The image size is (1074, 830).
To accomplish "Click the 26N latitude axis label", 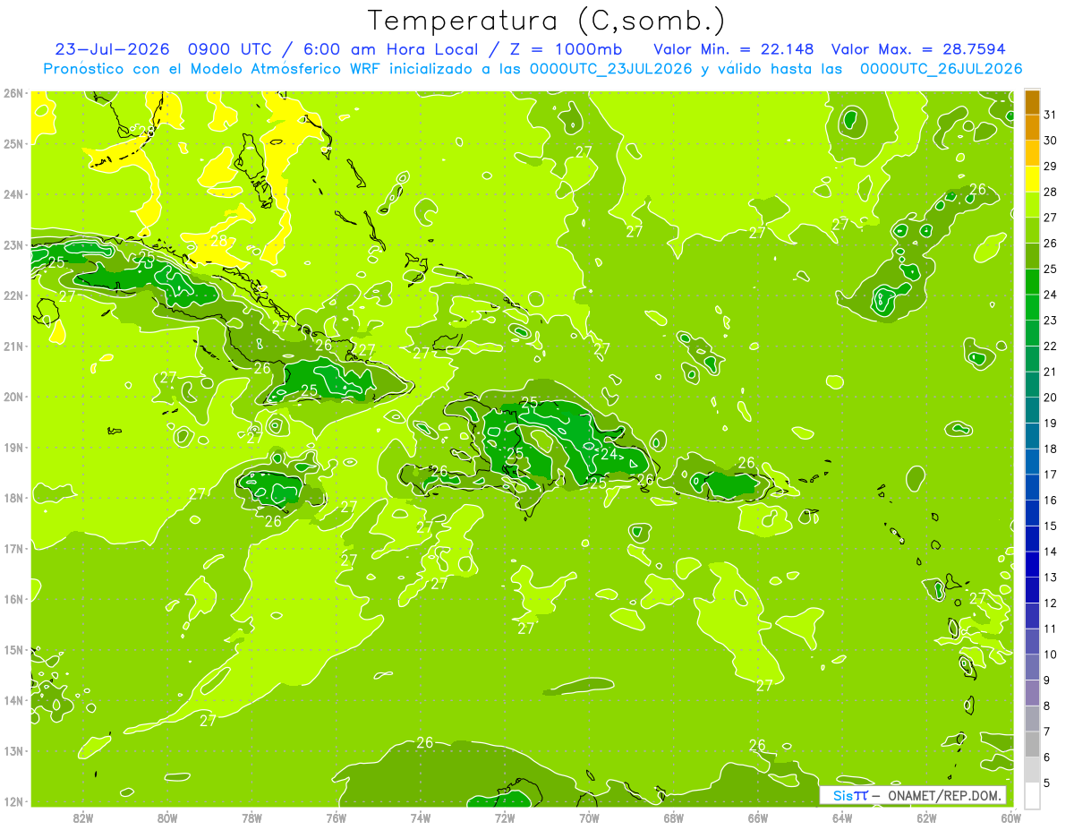I will [x=13, y=93].
